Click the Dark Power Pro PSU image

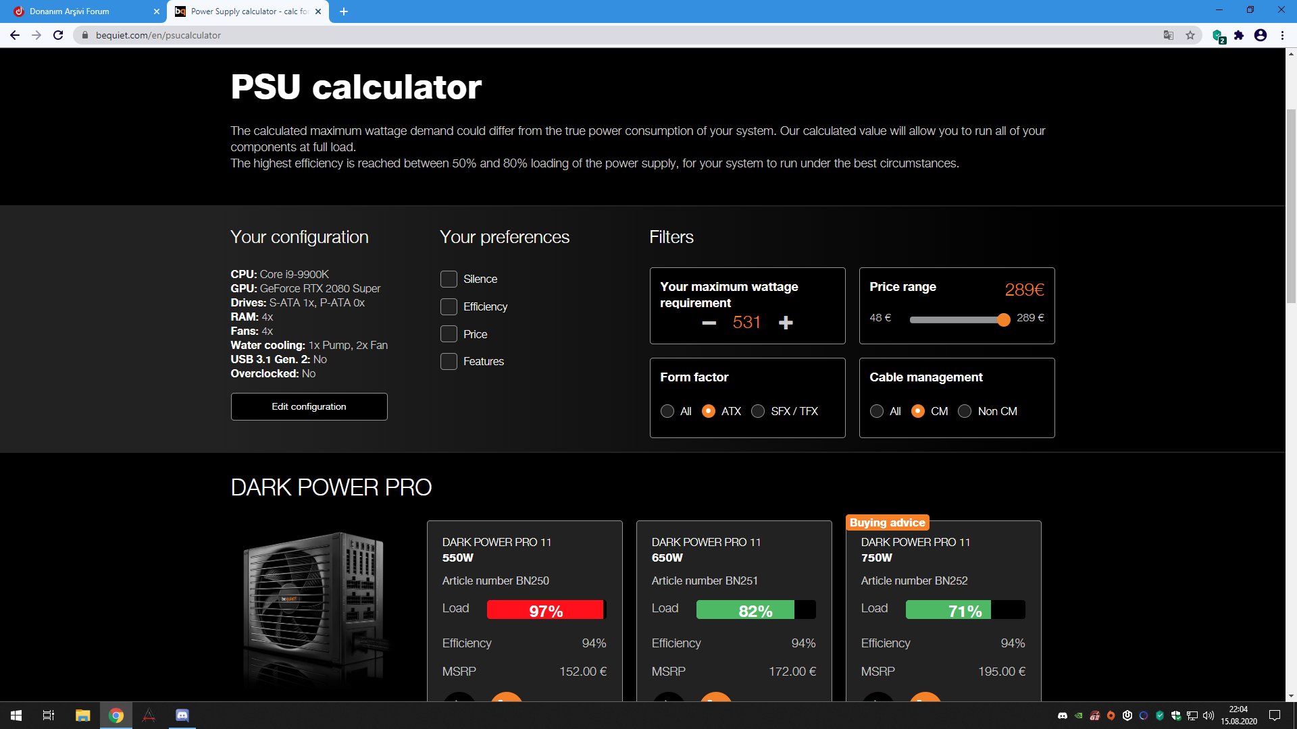coord(314,604)
